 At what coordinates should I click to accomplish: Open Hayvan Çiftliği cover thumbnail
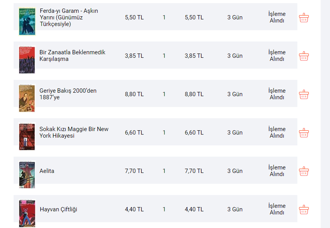tap(27, 213)
